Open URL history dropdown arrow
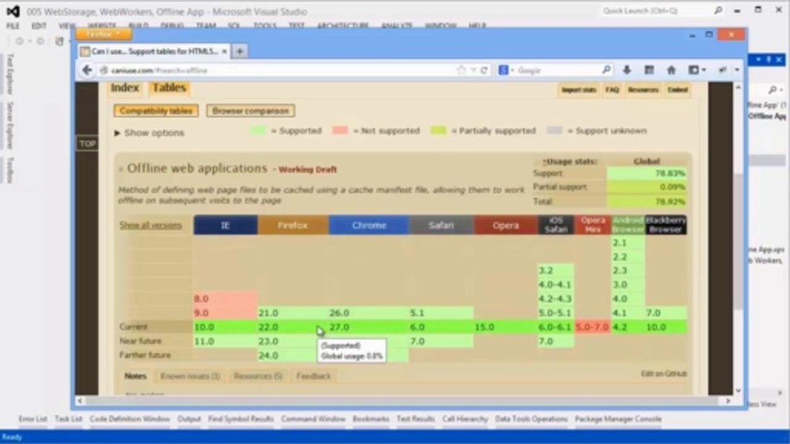Viewport: 790px width, 444px height. [473, 70]
